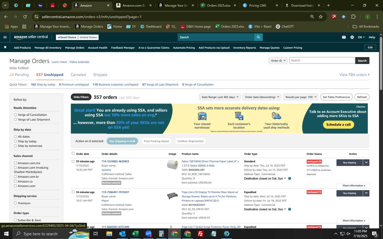Open Outlook from the taskbar
Image resolution: width=383 pixels, height=239 pixels.
tap(122, 234)
